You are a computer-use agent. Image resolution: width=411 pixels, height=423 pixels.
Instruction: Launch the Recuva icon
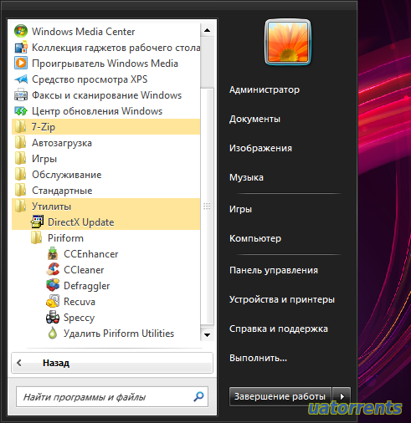pyautogui.click(x=53, y=301)
